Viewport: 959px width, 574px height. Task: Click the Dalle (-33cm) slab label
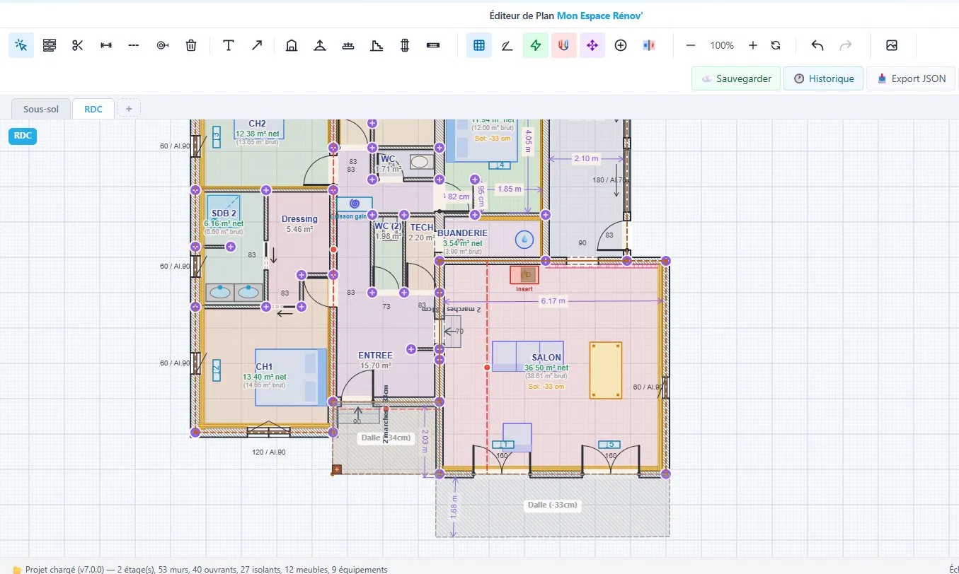(x=553, y=505)
